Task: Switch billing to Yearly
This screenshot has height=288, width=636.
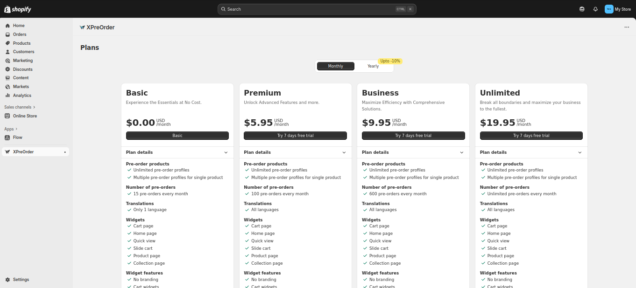Action: pos(373,66)
